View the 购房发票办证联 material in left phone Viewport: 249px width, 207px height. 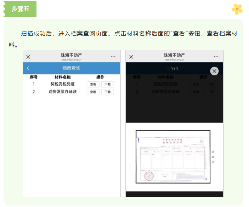93,92
